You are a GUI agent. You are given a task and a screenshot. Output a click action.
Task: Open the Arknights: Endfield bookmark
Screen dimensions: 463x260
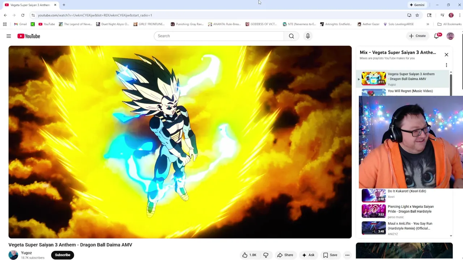[x=336, y=24]
